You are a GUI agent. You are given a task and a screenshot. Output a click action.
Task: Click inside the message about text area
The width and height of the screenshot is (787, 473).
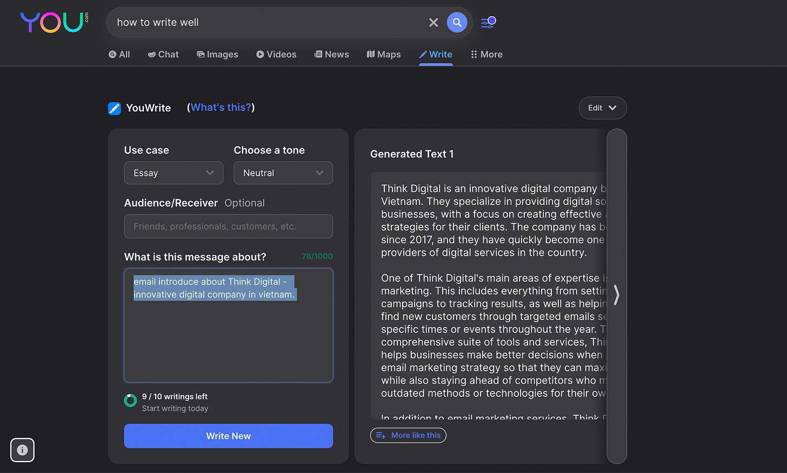coord(228,325)
